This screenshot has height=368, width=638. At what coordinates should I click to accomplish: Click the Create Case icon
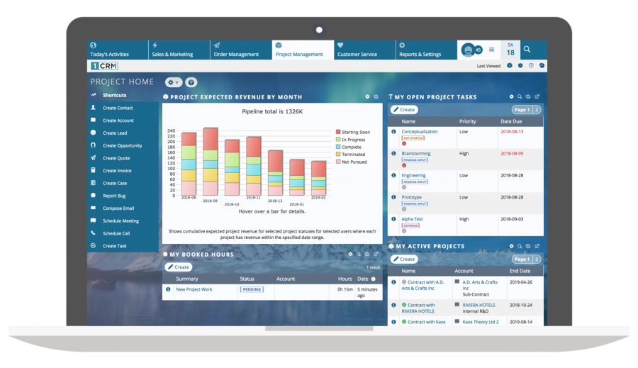[93, 183]
